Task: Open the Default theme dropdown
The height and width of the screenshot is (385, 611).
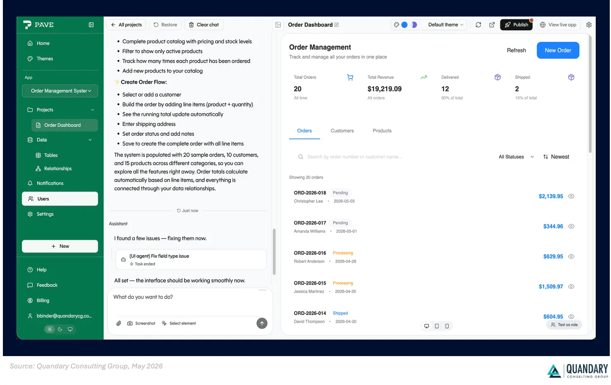Action: (x=445, y=25)
